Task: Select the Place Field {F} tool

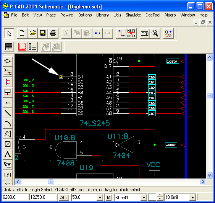Action: (8, 175)
